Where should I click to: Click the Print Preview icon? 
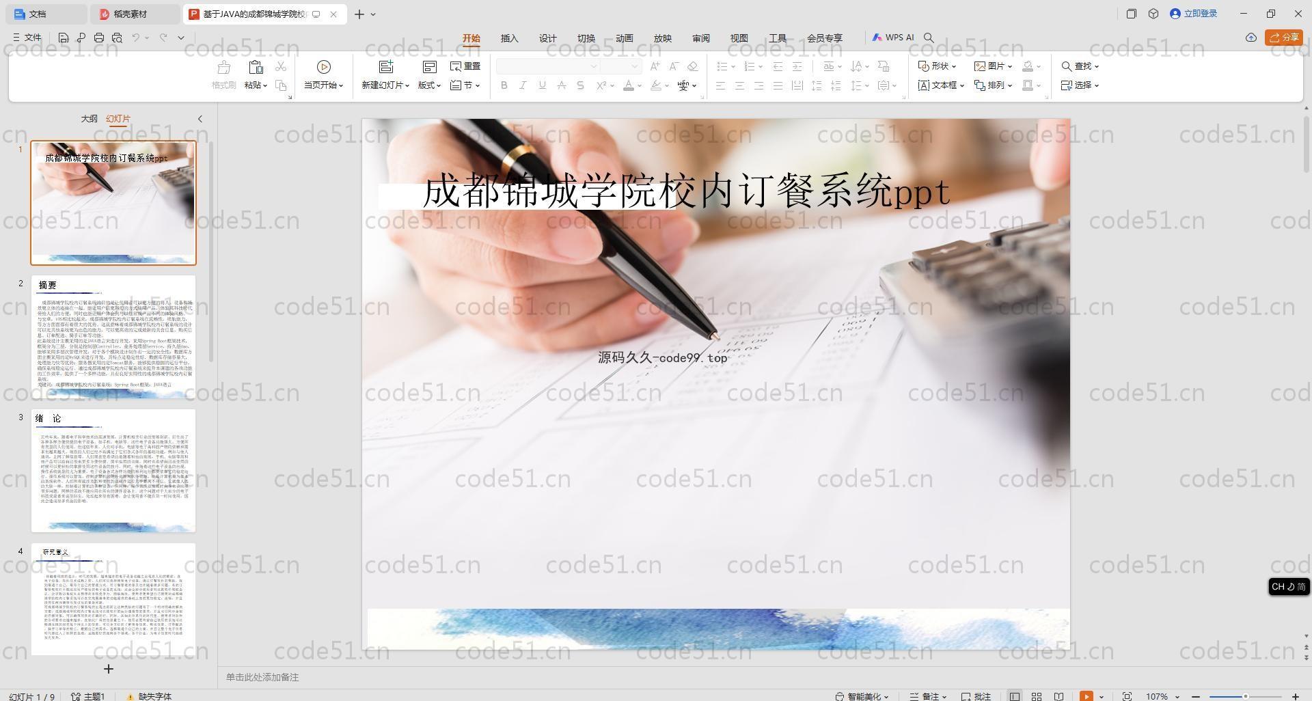tap(117, 38)
